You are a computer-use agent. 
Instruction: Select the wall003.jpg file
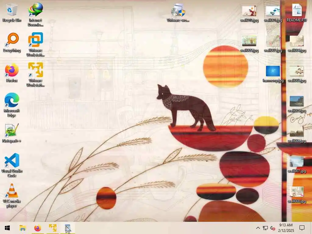click(297, 74)
